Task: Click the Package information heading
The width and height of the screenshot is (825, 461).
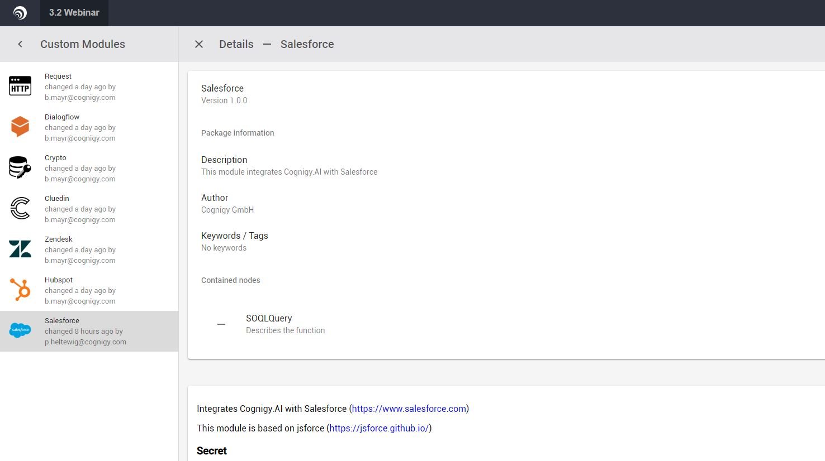Action: (238, 133)
